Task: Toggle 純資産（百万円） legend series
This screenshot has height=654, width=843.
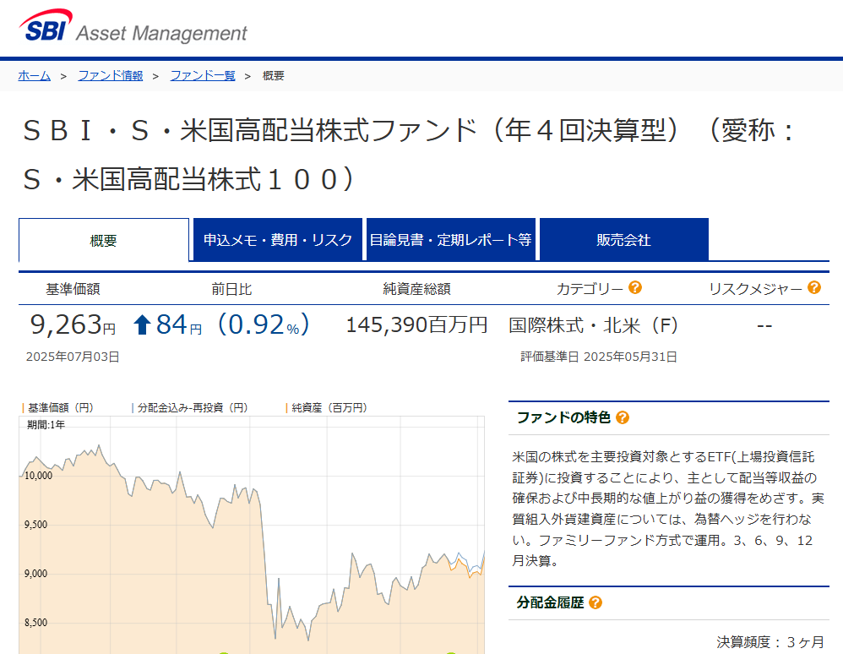Action: point(329,407)
